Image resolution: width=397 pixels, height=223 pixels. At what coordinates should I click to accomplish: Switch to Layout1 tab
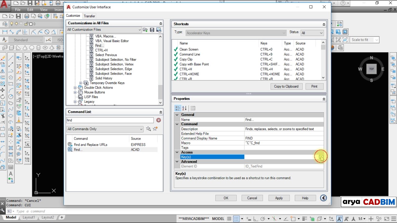click(x=29, y=217)
